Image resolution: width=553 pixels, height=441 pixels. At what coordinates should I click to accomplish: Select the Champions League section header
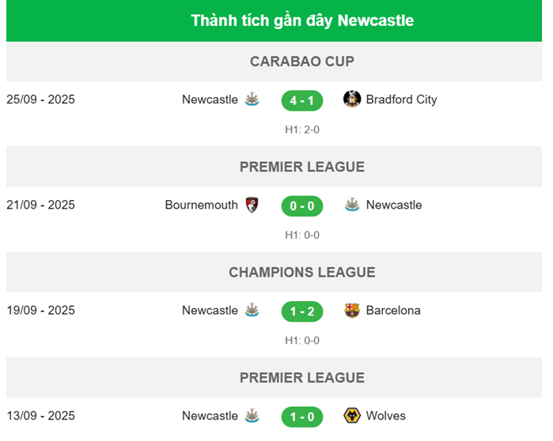302,273
